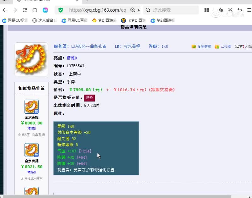The width and height of the screenshot is (252, 198).
Task: Click item number 13756543
Action: [75, 66]
